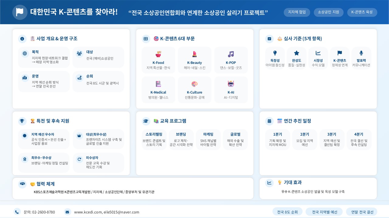
Task: Click the envelope email icon in footer
Action: click(x=68, y=212)
